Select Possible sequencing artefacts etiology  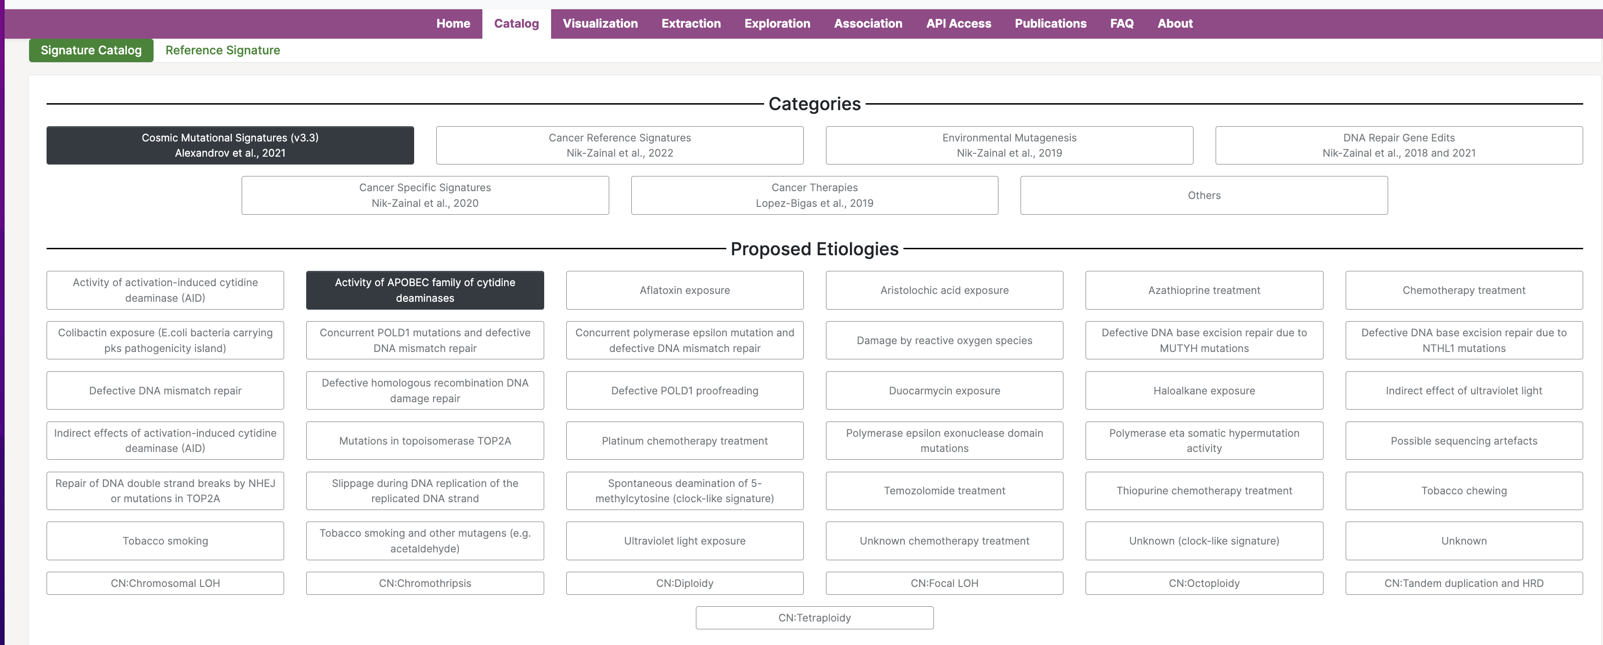coord(1464,440)
